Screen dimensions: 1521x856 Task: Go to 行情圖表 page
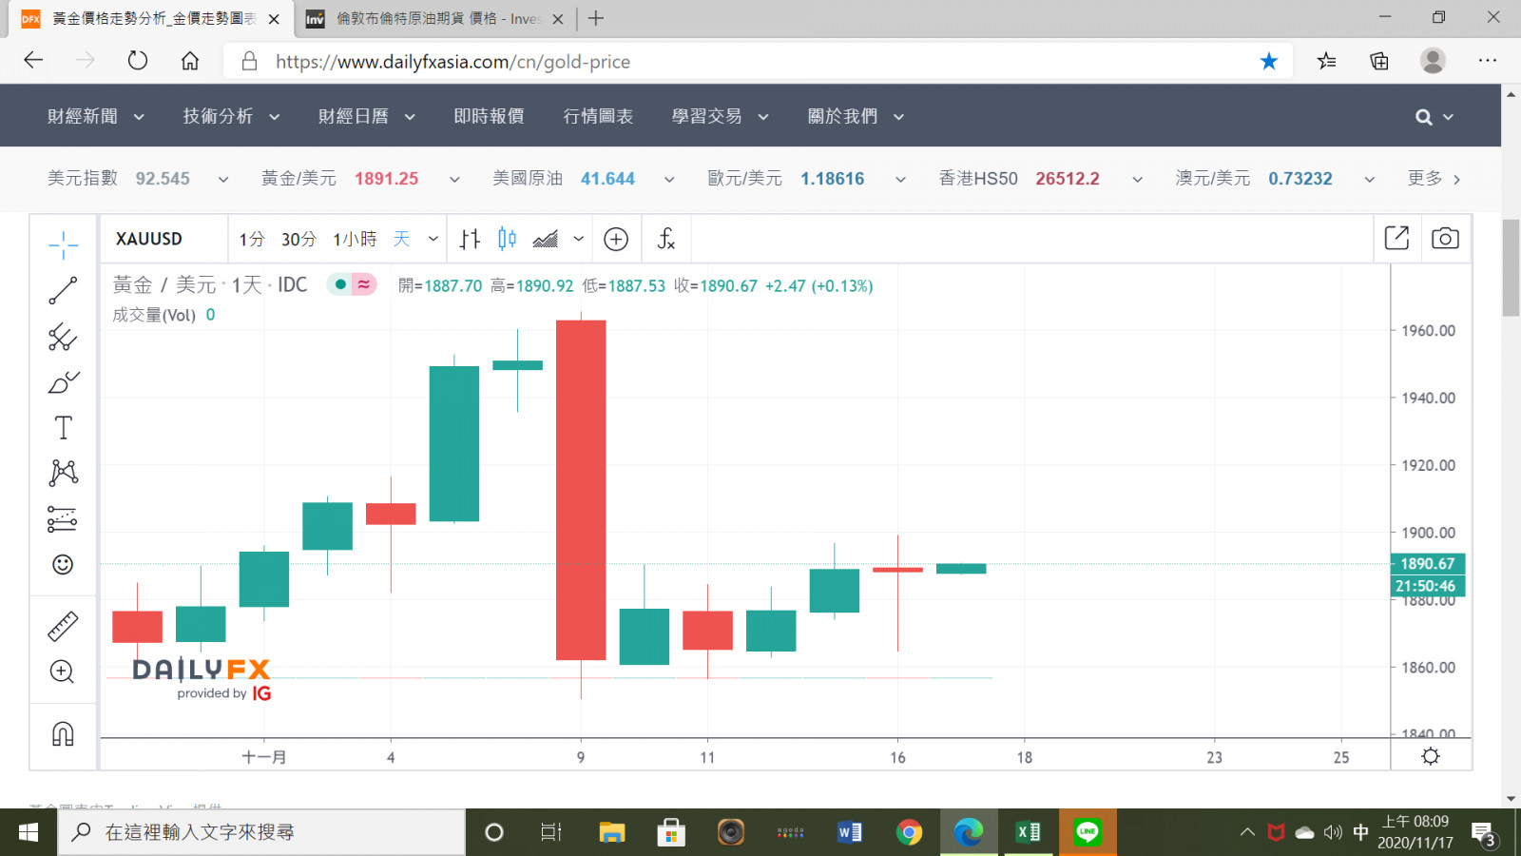click(598, 116)
